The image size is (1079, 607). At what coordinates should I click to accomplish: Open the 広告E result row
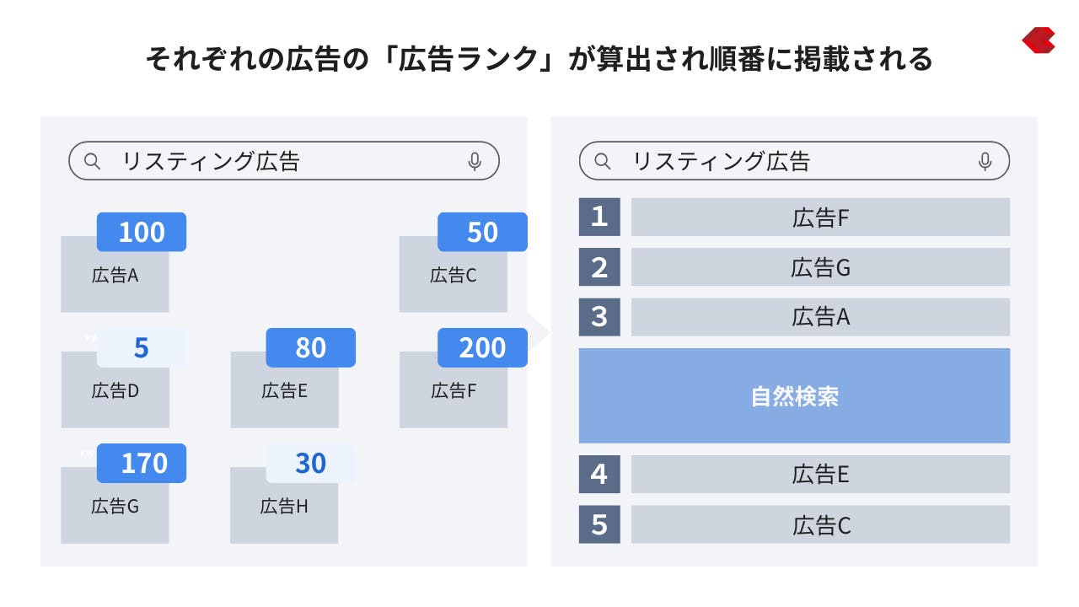[x=820, y=475]
